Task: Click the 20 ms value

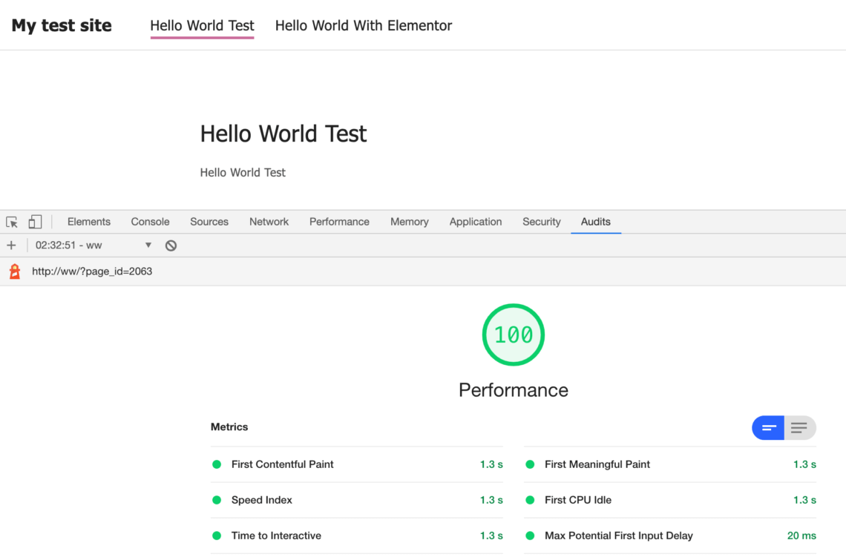Action: coord(801,536)
